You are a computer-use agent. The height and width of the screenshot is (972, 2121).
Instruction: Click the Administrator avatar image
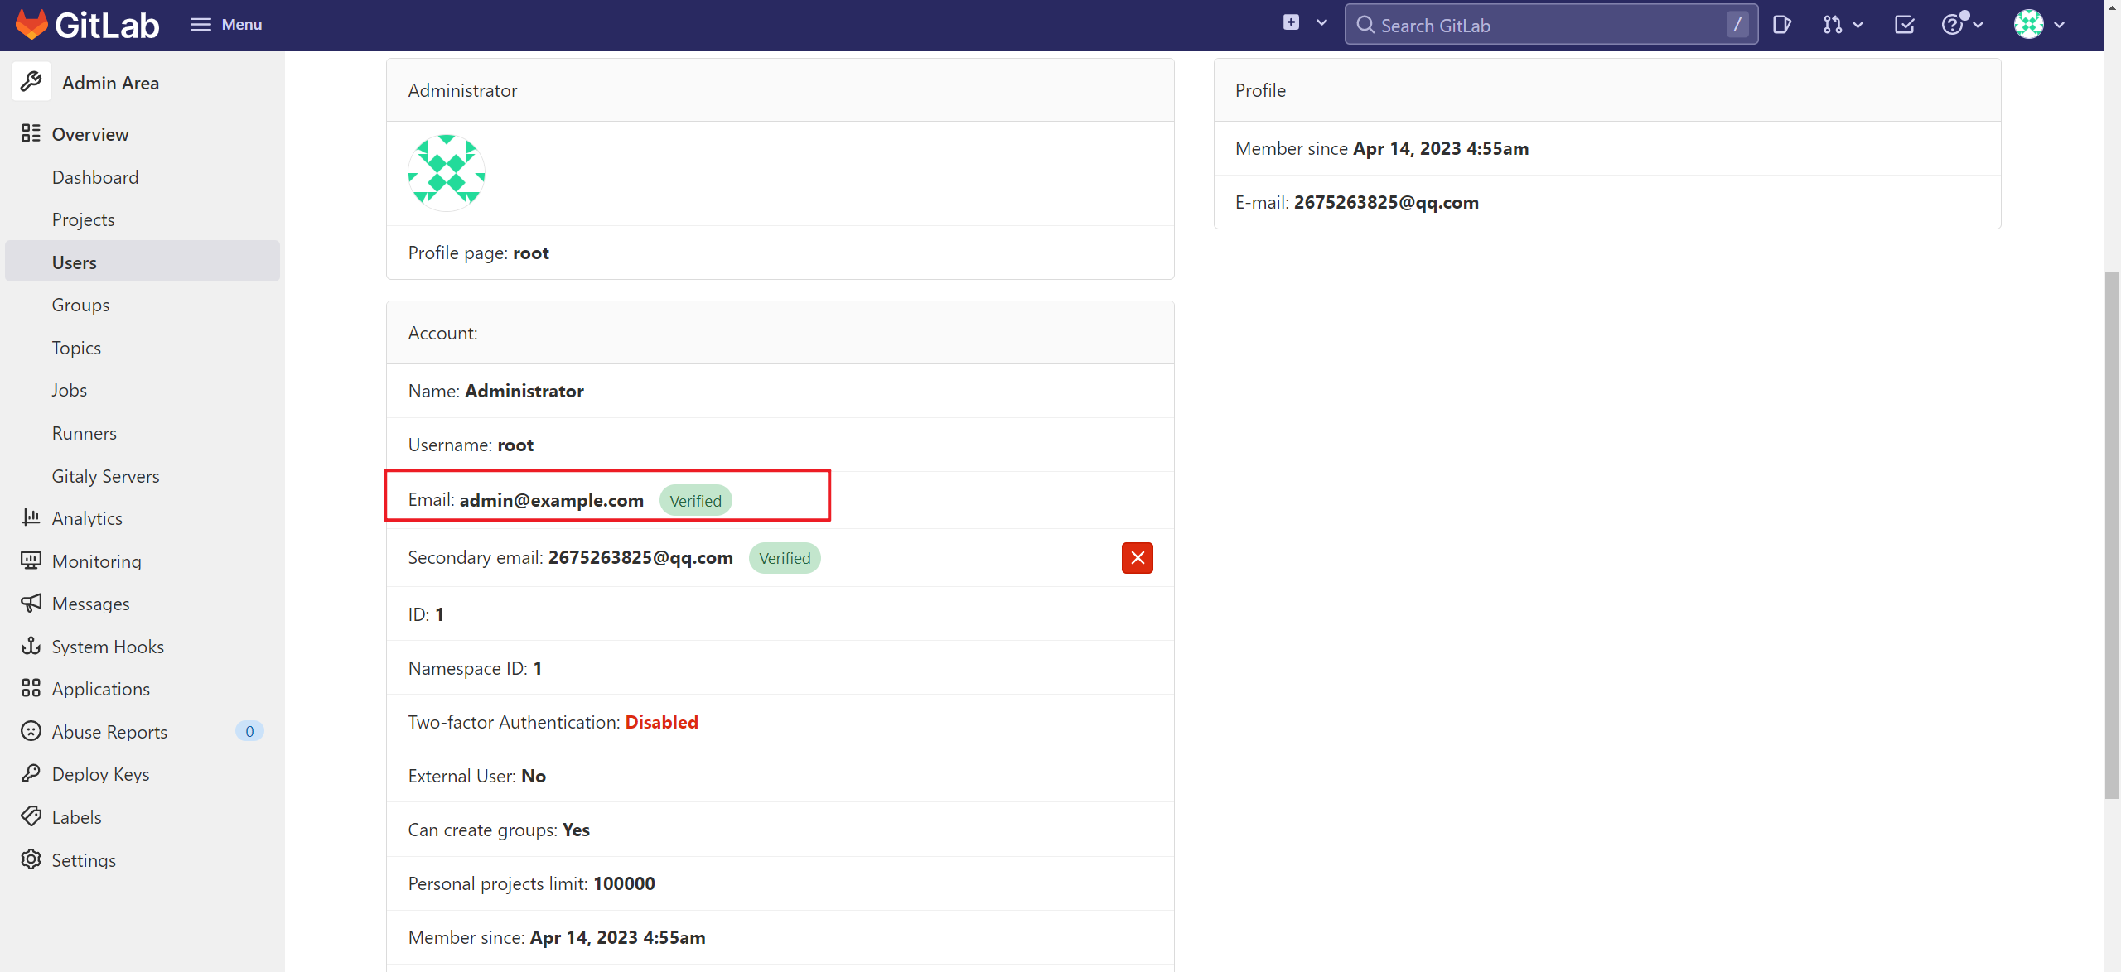click(447, 173)
